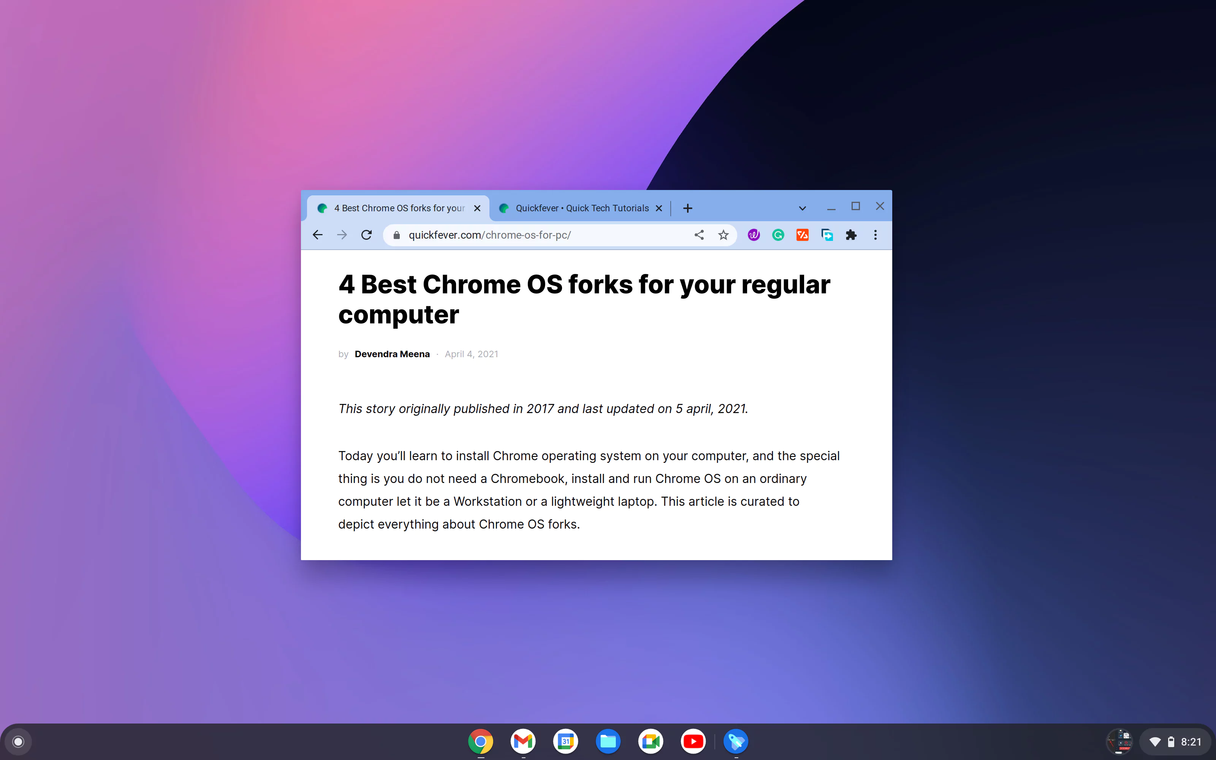Expand the browser tabs dropdown arrow
The height and width of the screenshot is (760, 1216).
(x=802, y=207)
